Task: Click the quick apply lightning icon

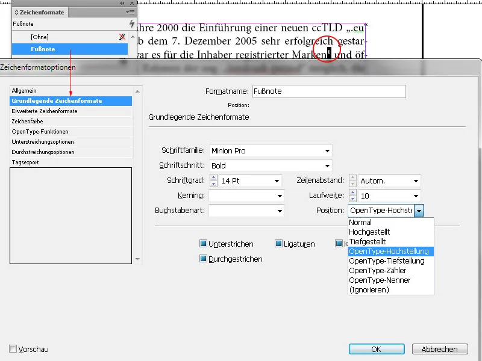Action: 132,23
